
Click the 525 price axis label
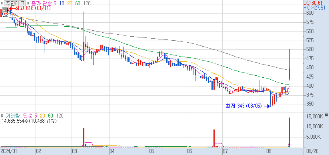(x=310, y=40)
